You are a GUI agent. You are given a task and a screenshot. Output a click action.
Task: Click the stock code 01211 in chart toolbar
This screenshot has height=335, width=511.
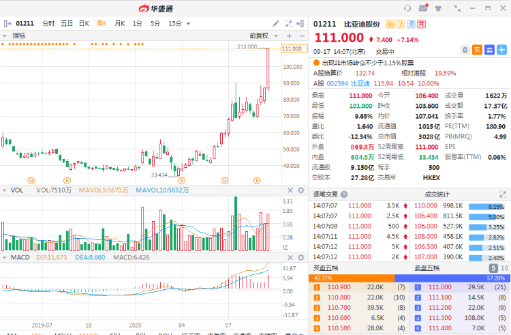(25, 23)
